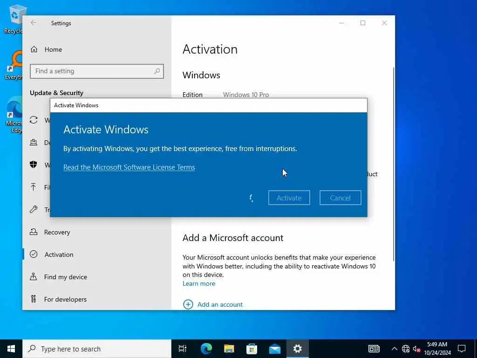This screenshot has height=358, width=477.
Task: Click the For developers tools icon
Action: 34,299
